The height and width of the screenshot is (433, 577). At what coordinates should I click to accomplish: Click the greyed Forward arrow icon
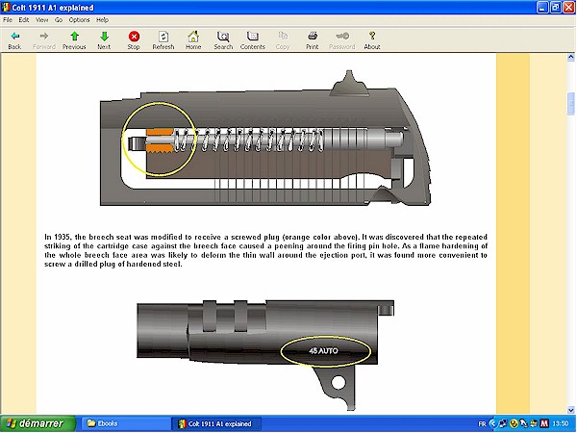click(x=44, y=37)
